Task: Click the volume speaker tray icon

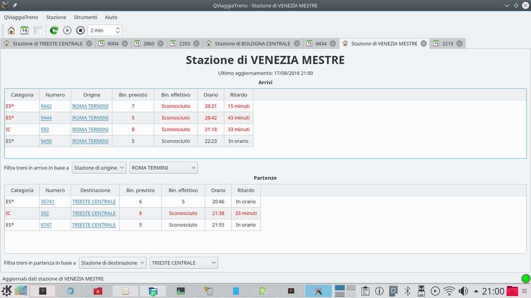Action: coord(463,291)
